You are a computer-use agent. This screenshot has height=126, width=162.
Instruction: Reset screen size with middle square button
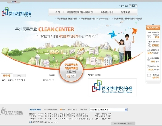(x=133, y=6)
